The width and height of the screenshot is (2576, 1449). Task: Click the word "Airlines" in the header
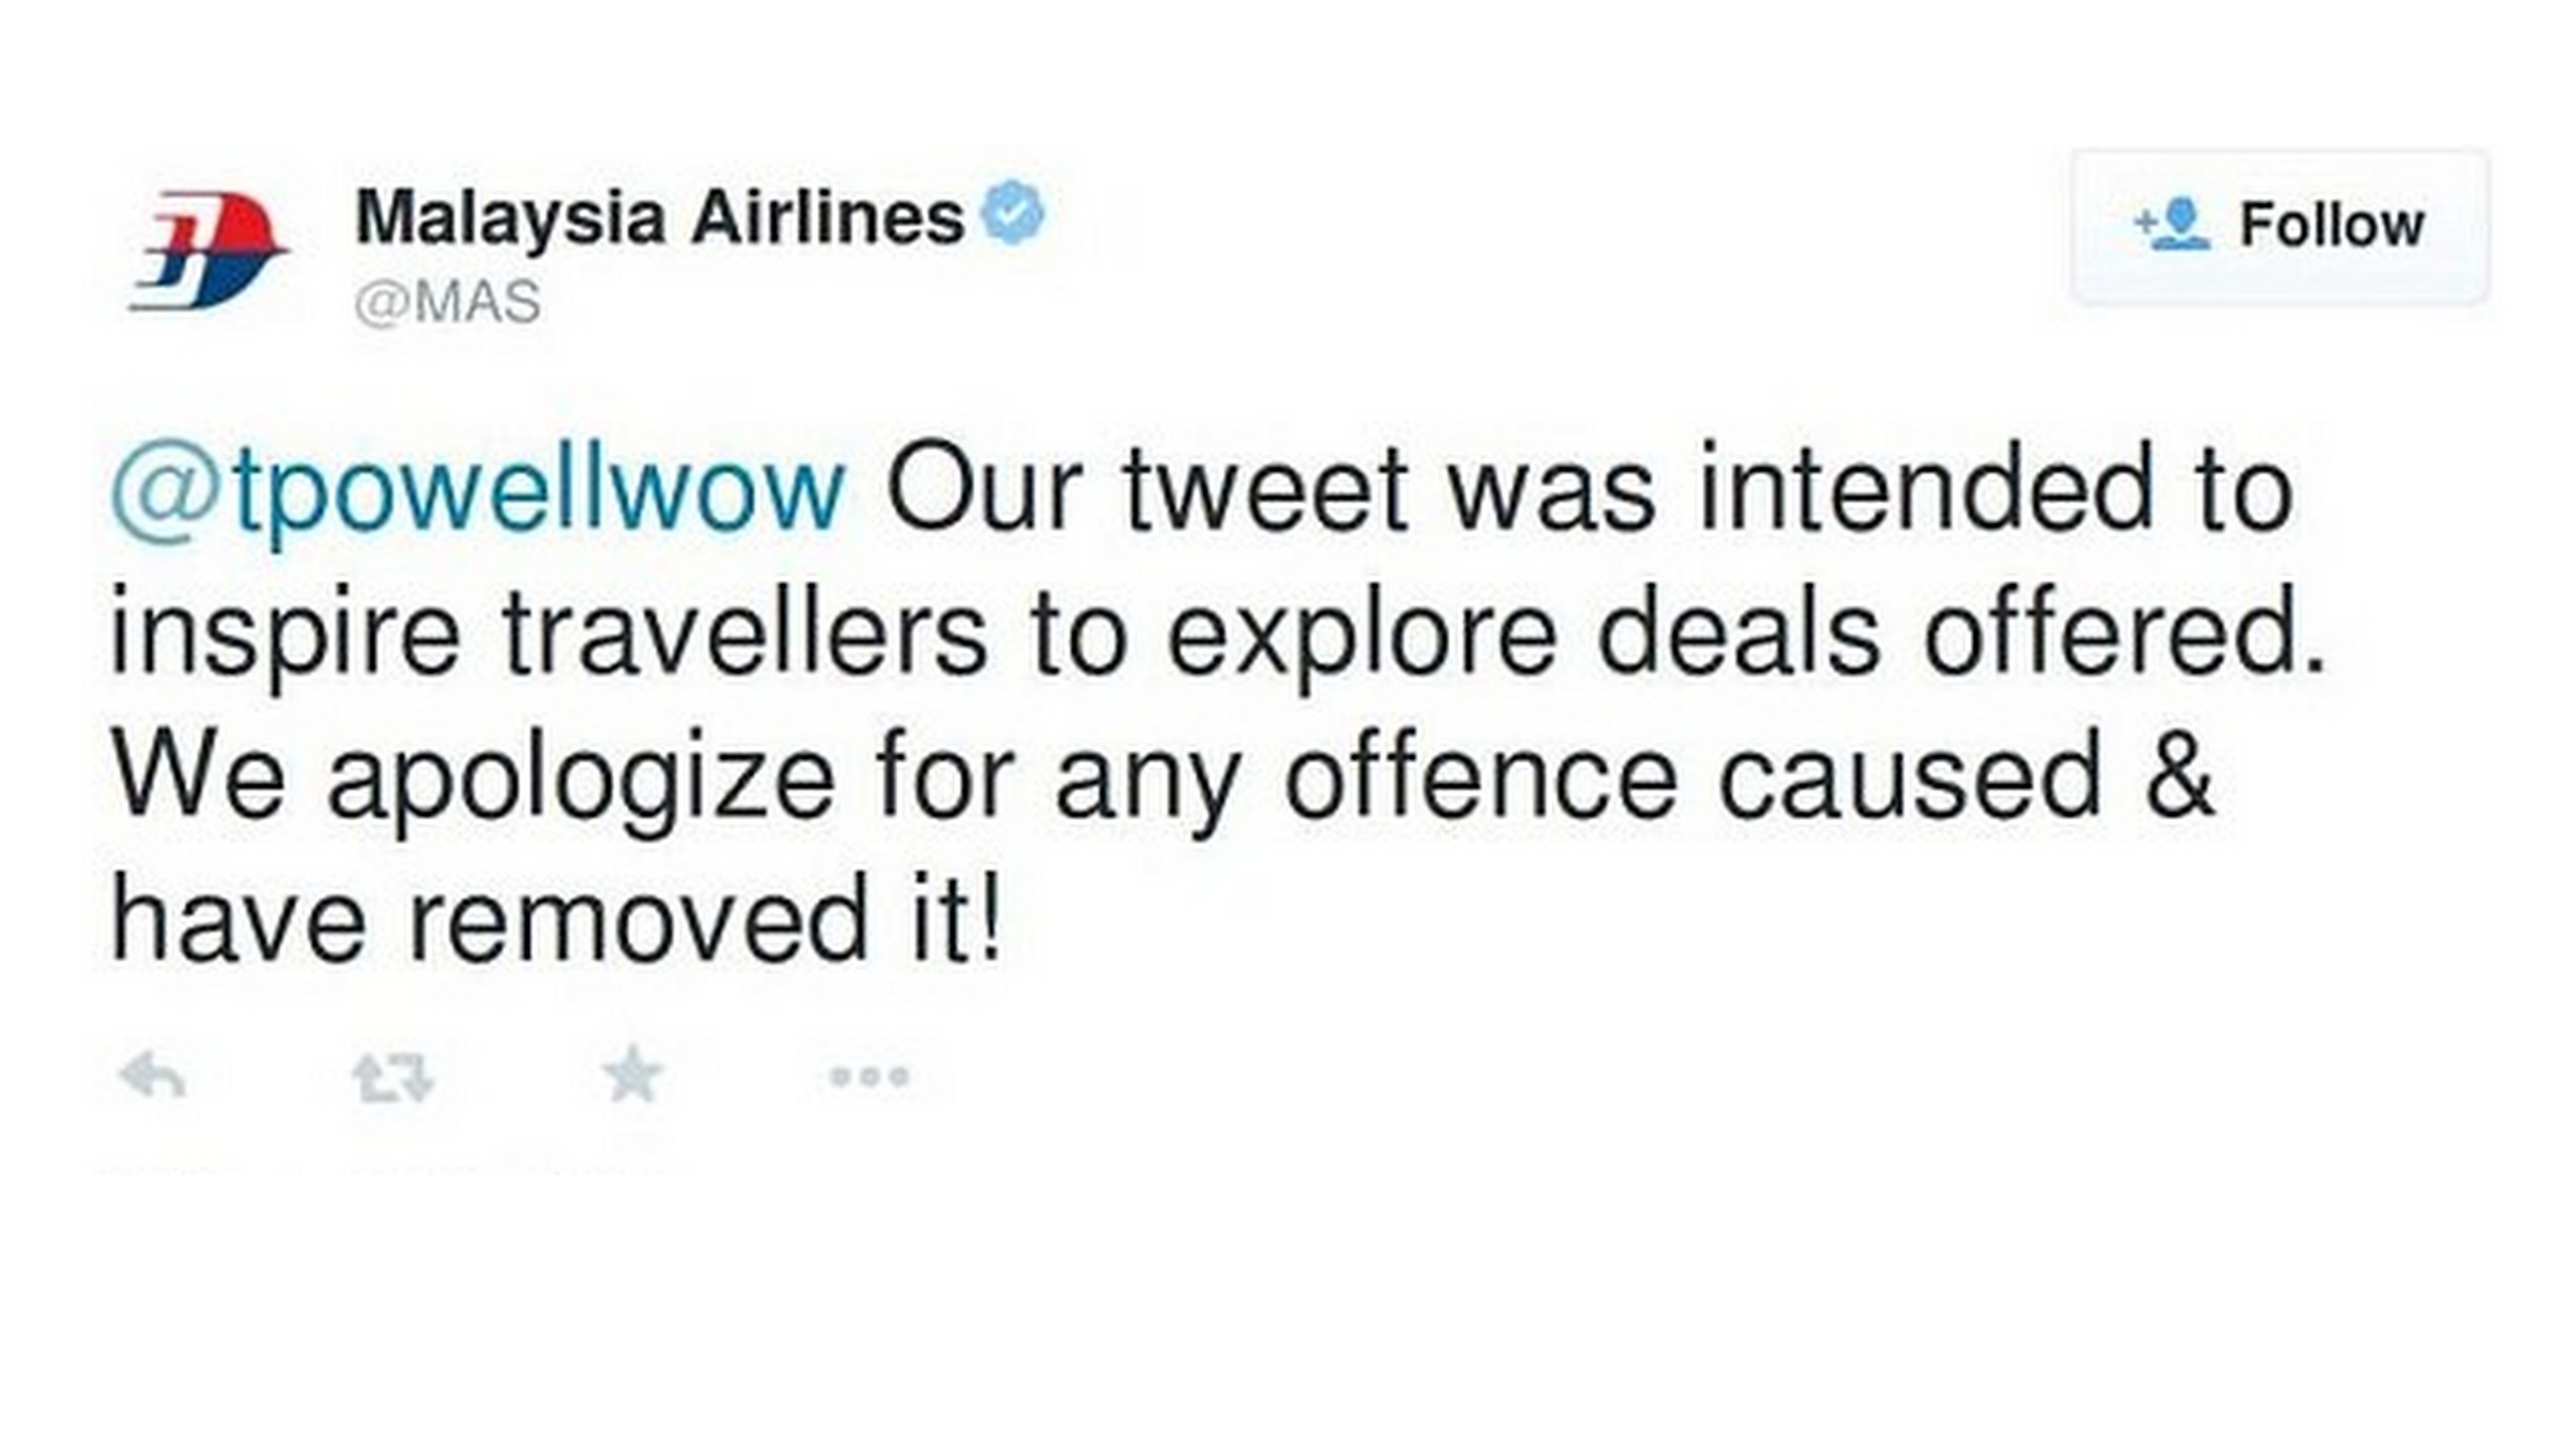[827, 219]
